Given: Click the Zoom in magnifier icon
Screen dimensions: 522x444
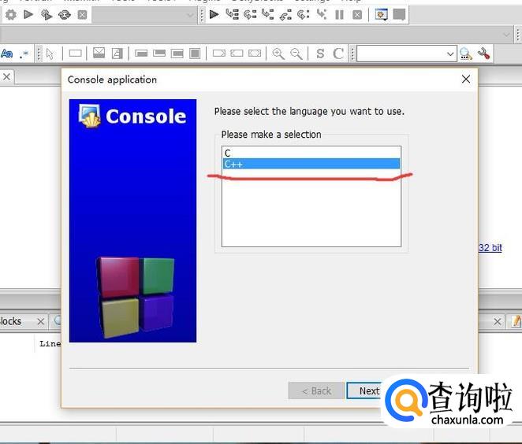Looking at the screenshot, I should tap(278, 54).
